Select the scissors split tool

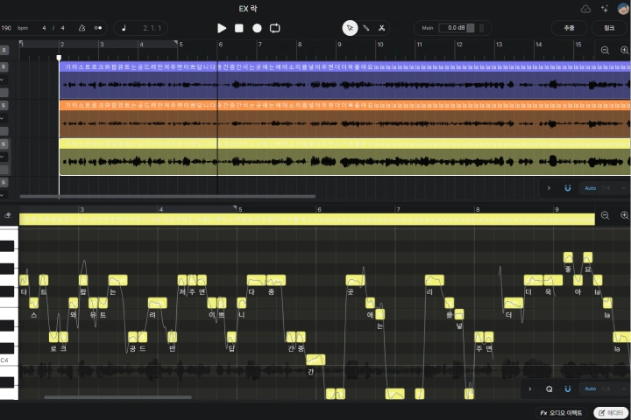[x=381, y=28]
